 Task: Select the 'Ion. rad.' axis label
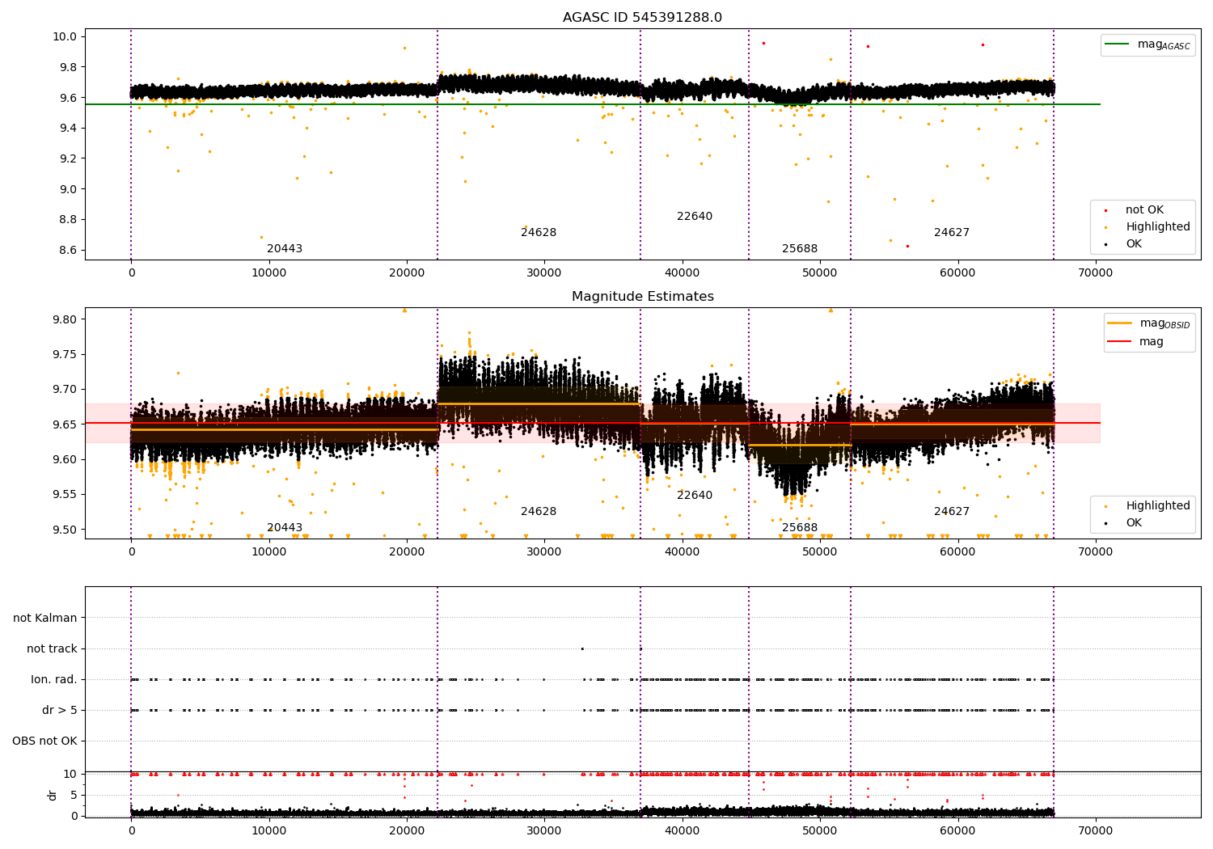[x=54, y=679]
